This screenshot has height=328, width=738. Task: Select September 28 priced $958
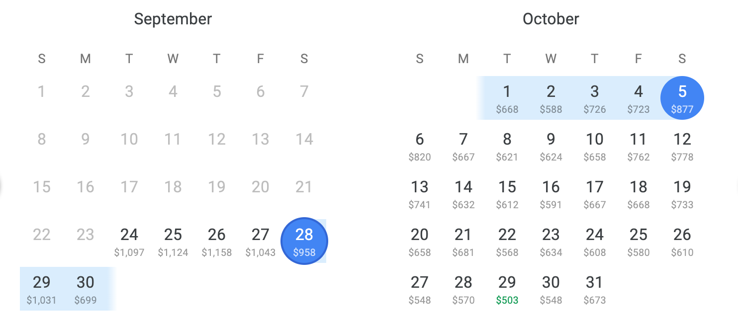coord(304,241)
